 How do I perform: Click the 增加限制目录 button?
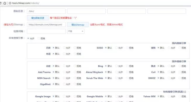click(38, 18)
